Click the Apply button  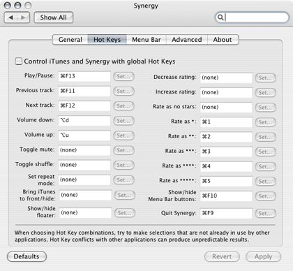tap(263, 256)
